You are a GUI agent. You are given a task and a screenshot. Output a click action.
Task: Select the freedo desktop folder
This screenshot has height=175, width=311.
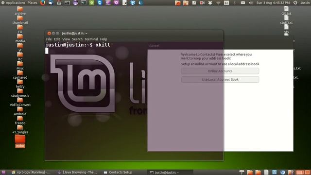tap(20, 121)
